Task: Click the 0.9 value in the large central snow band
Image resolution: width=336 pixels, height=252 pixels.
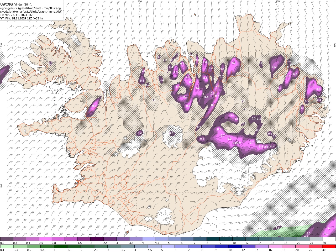Action: pos(229,139)
